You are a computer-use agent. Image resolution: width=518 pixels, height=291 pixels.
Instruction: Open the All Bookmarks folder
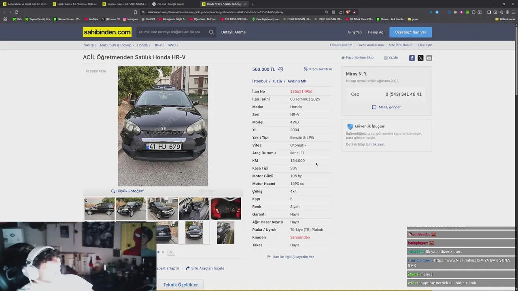click(505, 19)
